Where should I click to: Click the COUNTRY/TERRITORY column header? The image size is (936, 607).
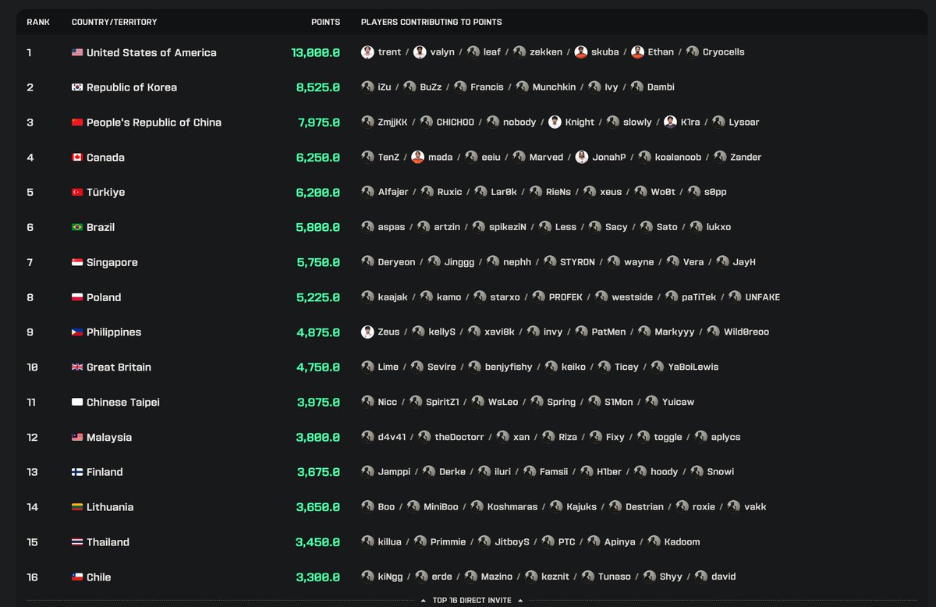(x=114, y=22)
